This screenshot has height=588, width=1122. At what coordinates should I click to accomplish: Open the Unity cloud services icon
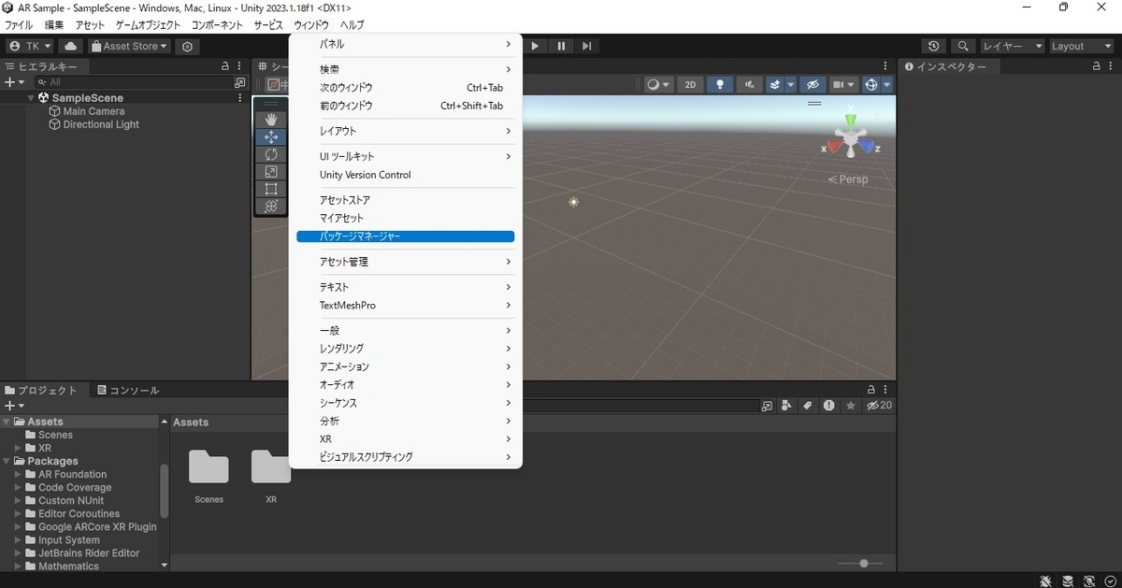[70, 46]
